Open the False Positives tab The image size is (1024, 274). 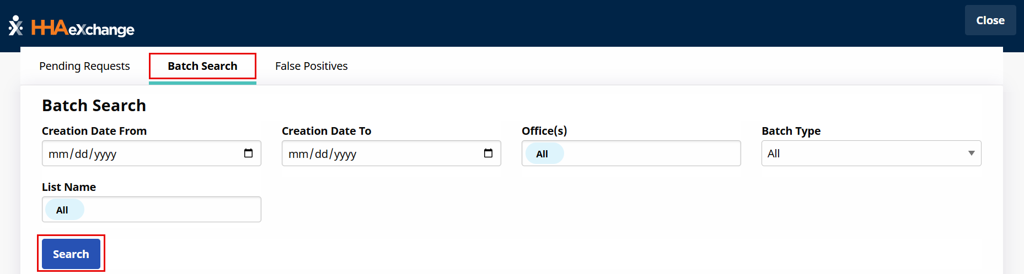311,66
